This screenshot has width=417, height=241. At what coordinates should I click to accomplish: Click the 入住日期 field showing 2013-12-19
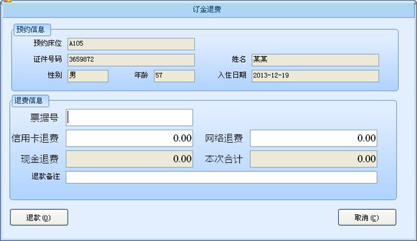(x=315, y=76)
